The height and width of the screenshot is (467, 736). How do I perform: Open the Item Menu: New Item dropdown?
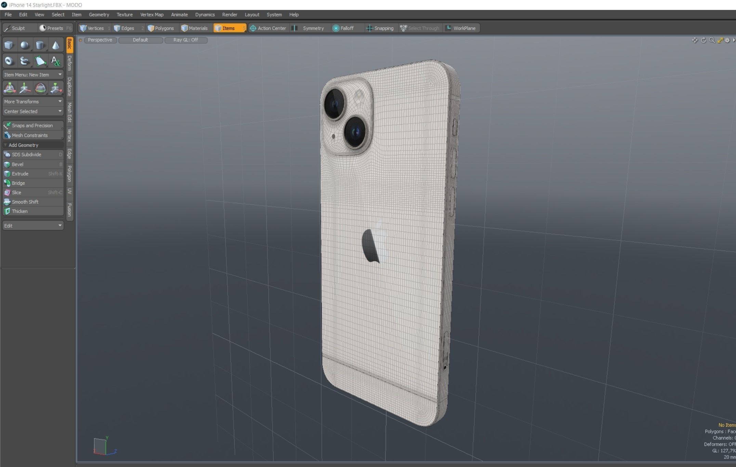(33, 75)
